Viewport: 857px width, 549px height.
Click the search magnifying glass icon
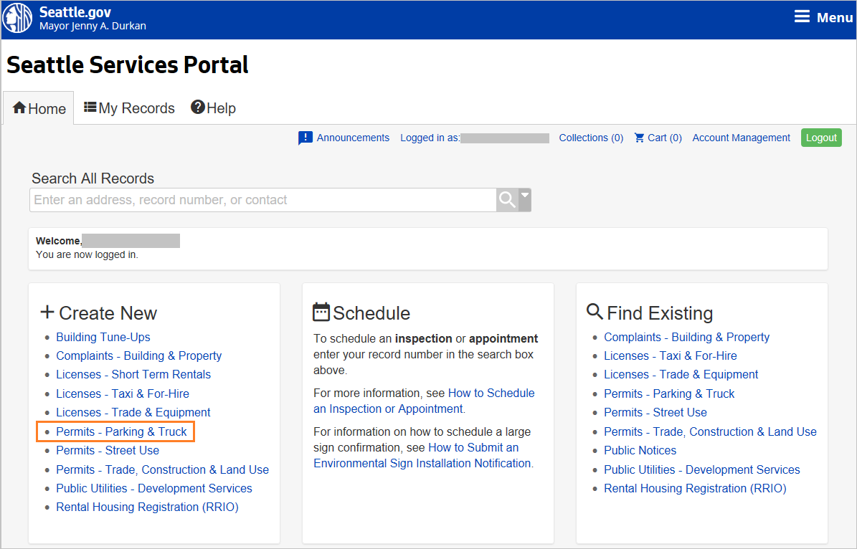click(506, 199)
